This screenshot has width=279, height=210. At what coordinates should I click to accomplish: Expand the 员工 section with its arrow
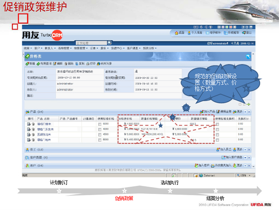pos(246,150)
